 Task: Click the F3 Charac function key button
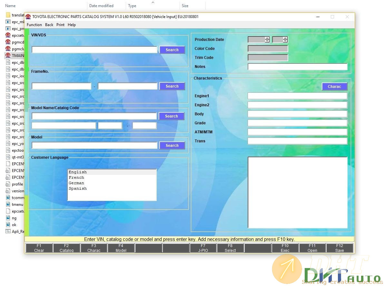coord(94,248)
